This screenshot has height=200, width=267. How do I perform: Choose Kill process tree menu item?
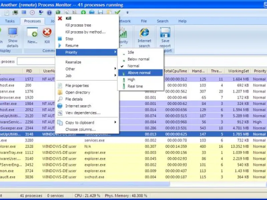(x=87, y=25)
